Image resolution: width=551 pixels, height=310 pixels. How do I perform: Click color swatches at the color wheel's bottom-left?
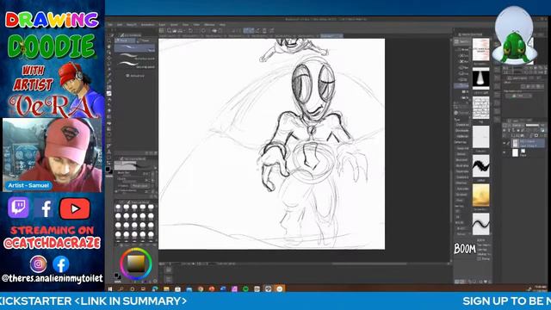pos(117,276)
